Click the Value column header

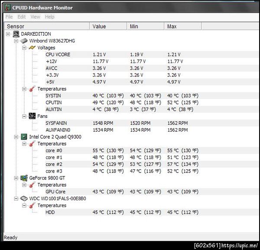[108, 26]
